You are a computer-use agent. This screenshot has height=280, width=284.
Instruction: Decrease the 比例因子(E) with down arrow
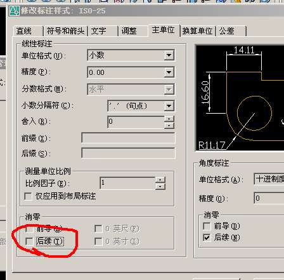point(160,186)
